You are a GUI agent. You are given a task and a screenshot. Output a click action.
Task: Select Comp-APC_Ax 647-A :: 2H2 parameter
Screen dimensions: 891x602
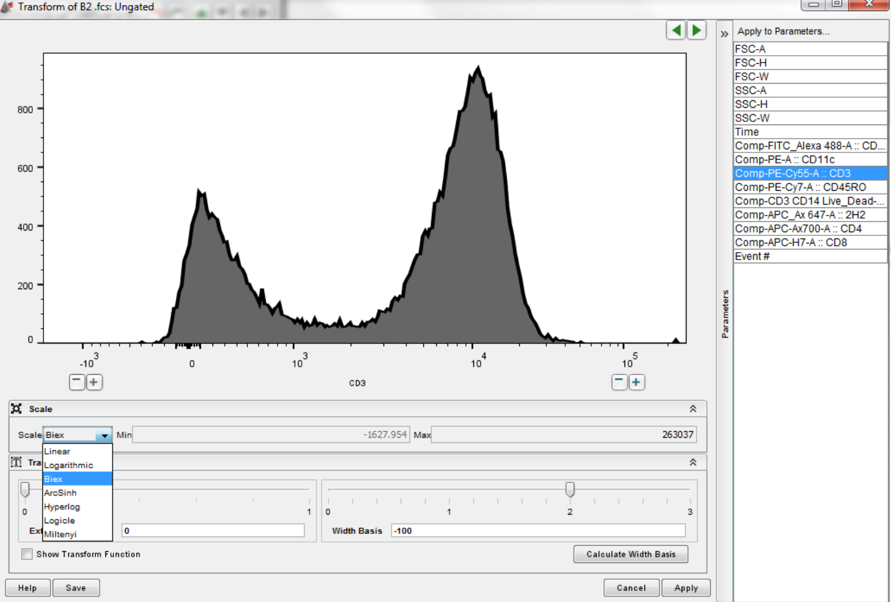[810, 215]
